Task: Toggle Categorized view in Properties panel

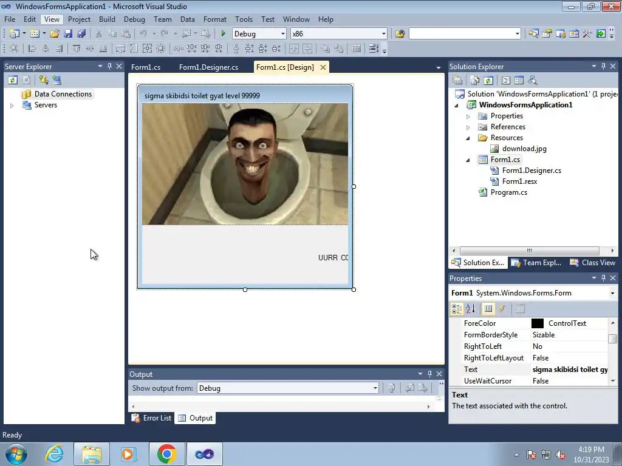Action: coord(457,309)
